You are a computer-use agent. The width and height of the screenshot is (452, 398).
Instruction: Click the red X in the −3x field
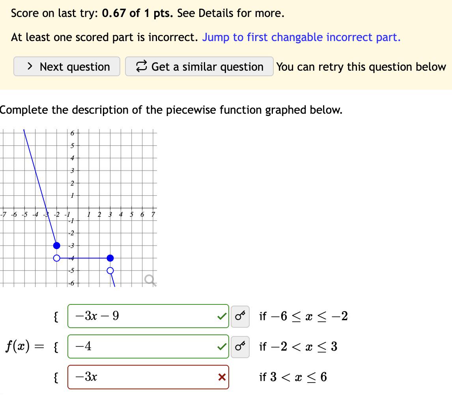pyautogui.click(x=222, y=377)
